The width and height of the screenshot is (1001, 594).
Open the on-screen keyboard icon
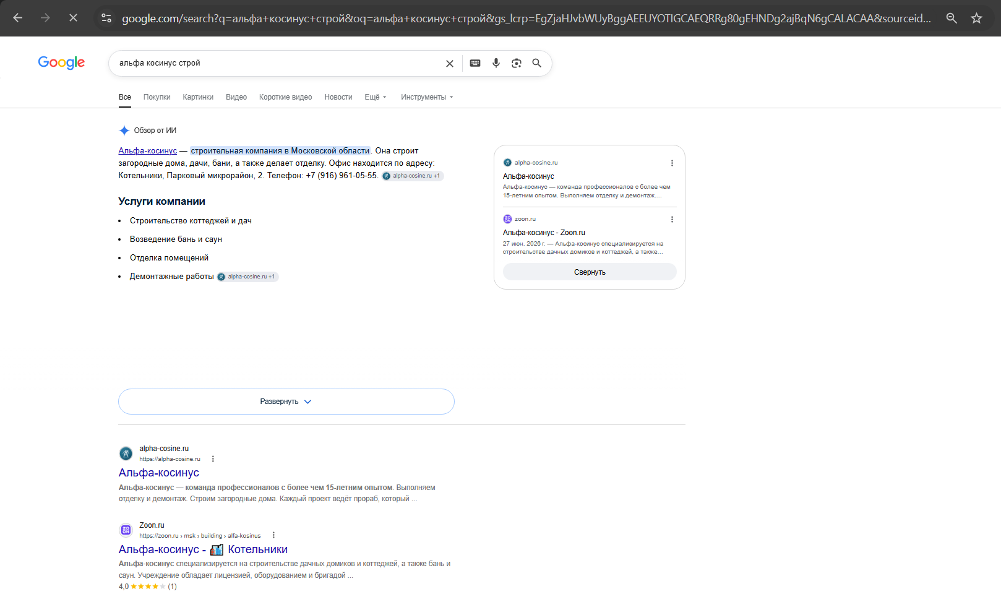475,63
